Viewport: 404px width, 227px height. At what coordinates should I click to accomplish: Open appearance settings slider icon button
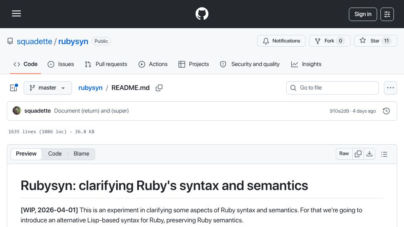tap(387, 14)
